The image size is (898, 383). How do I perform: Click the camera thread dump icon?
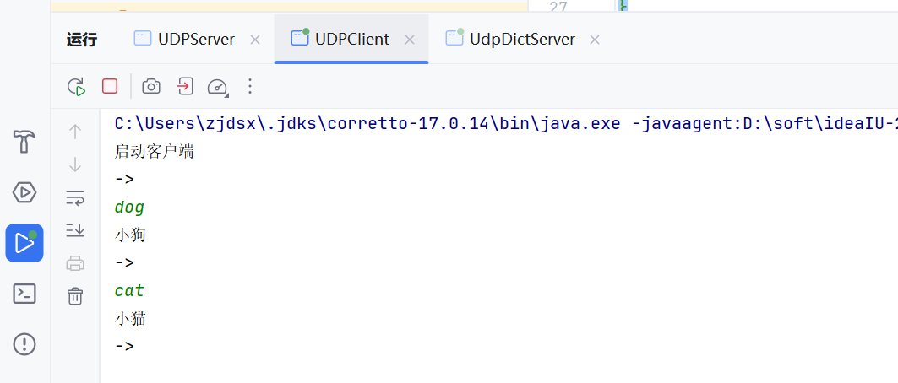pos(151,86)
